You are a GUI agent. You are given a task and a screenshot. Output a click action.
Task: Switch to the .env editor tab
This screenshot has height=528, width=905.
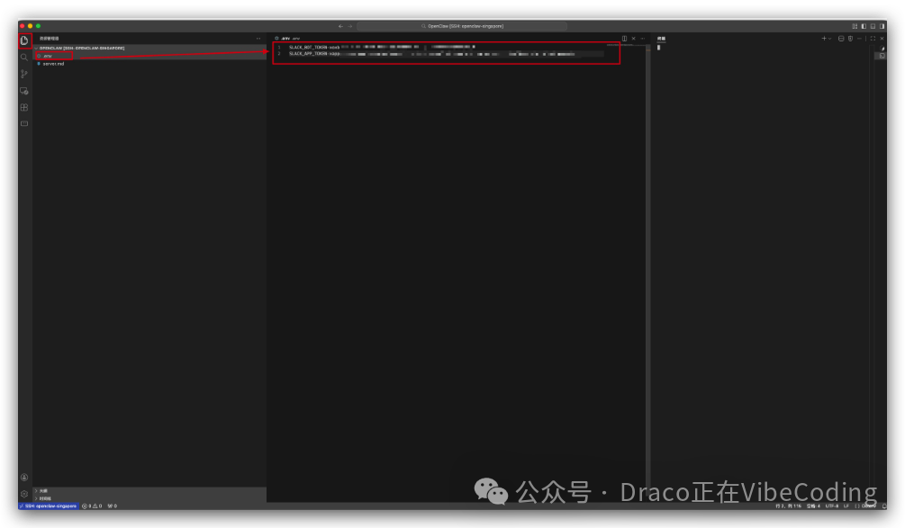(287, 39)
